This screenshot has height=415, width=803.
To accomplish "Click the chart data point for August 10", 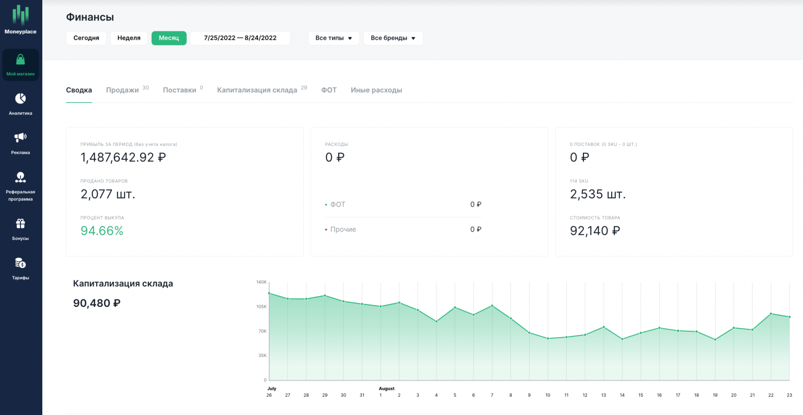I will pos(548,338).
